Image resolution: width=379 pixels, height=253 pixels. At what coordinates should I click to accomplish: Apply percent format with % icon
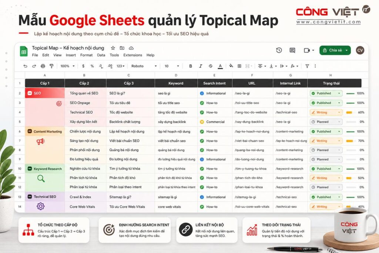click(92, 66)
